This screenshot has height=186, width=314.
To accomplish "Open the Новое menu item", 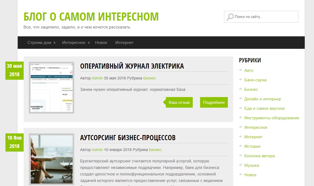I will [x=101, y=43].
